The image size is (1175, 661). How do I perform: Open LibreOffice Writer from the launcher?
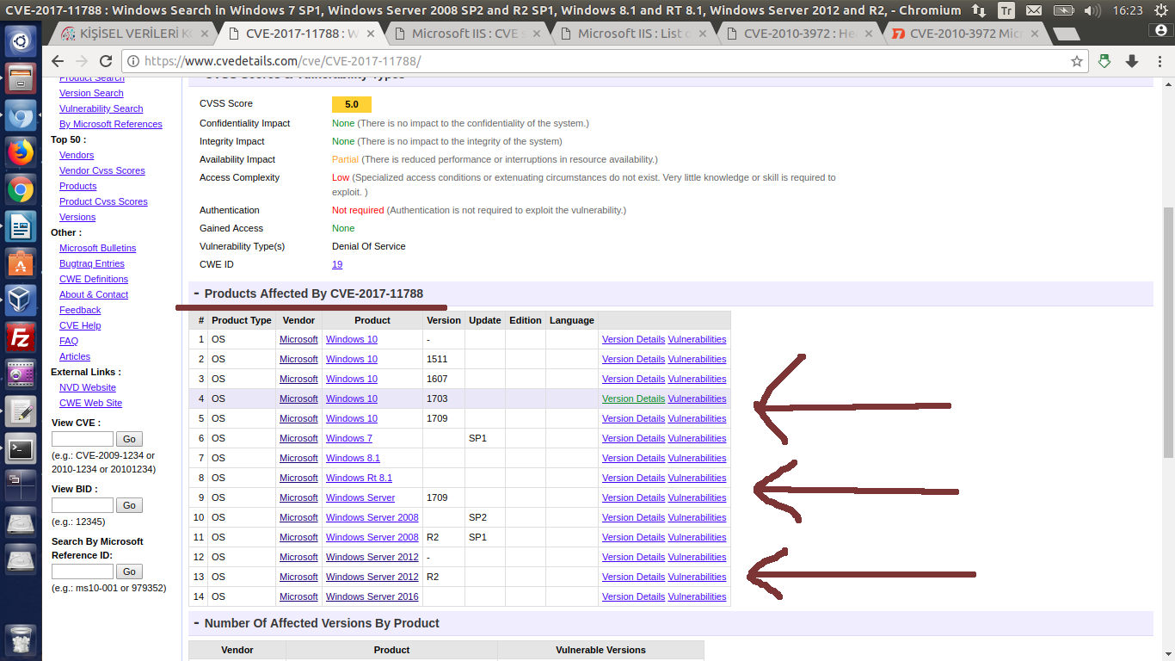click(x=21, y=226)
